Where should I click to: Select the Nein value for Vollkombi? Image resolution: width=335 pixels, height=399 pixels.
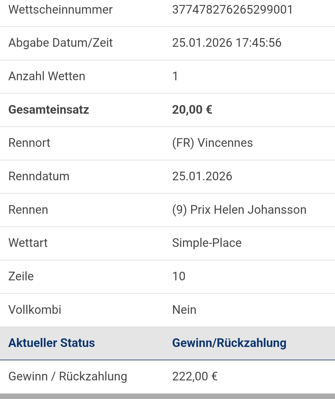(184, 310)
